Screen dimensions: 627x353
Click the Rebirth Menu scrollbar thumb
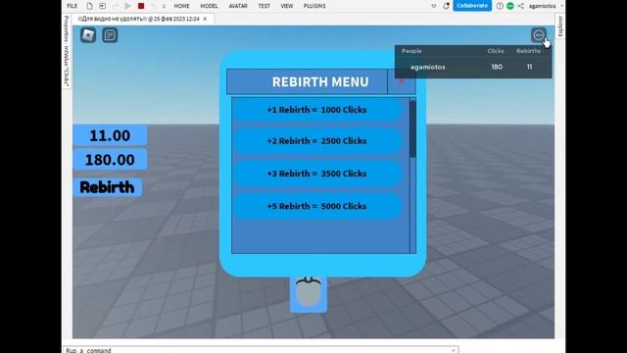(412, 128)
